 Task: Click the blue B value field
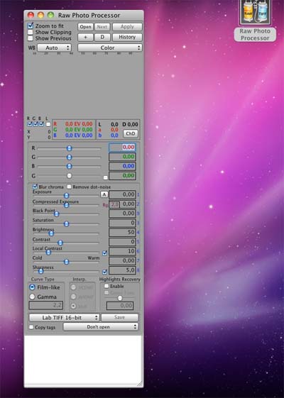tap(122, 166)
